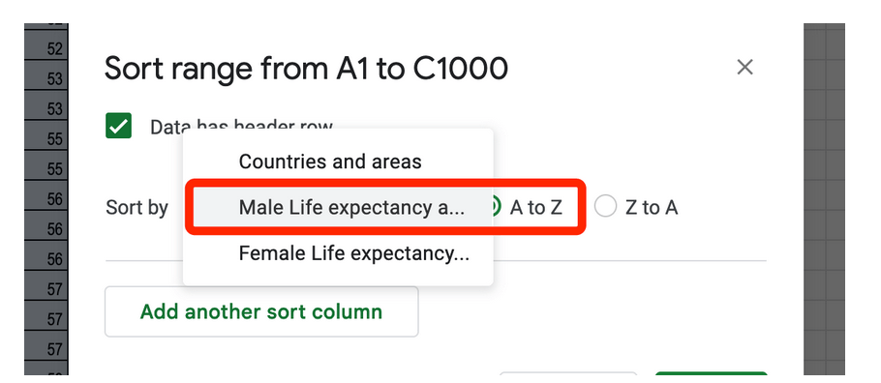Viewport: 881px width, 383px height.
Task: Select row header 52
Action: pos(46,49)
